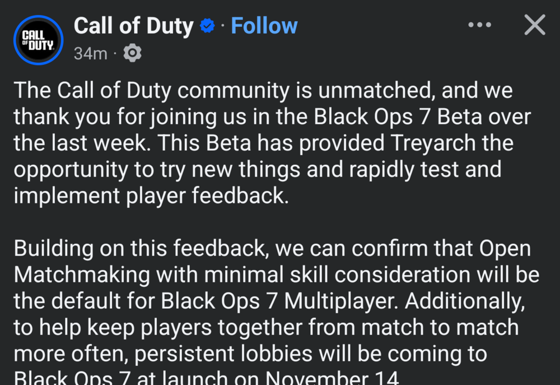Open the Call of Duty profile picture
Viewport: 560px width, 385px height.
pos(38,40)
